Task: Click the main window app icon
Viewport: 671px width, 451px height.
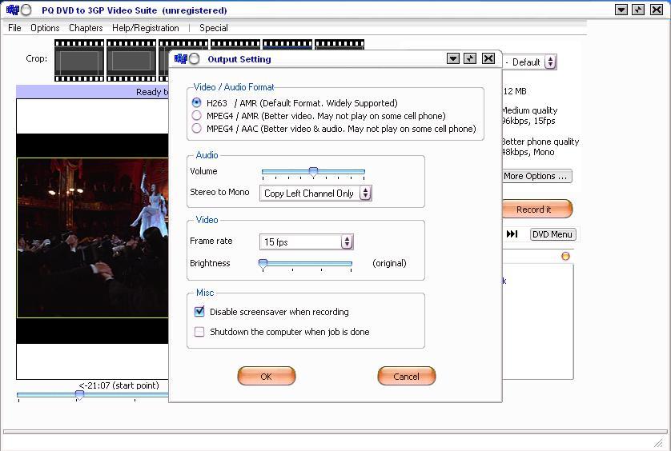Action: coord(13,10)
